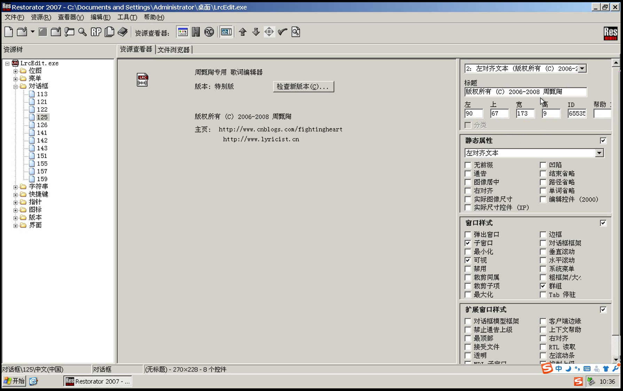This screenshot has height=391, width=623.
Task: Click the Restorator 2007 taskbar button
Action: tap(98, 381)
